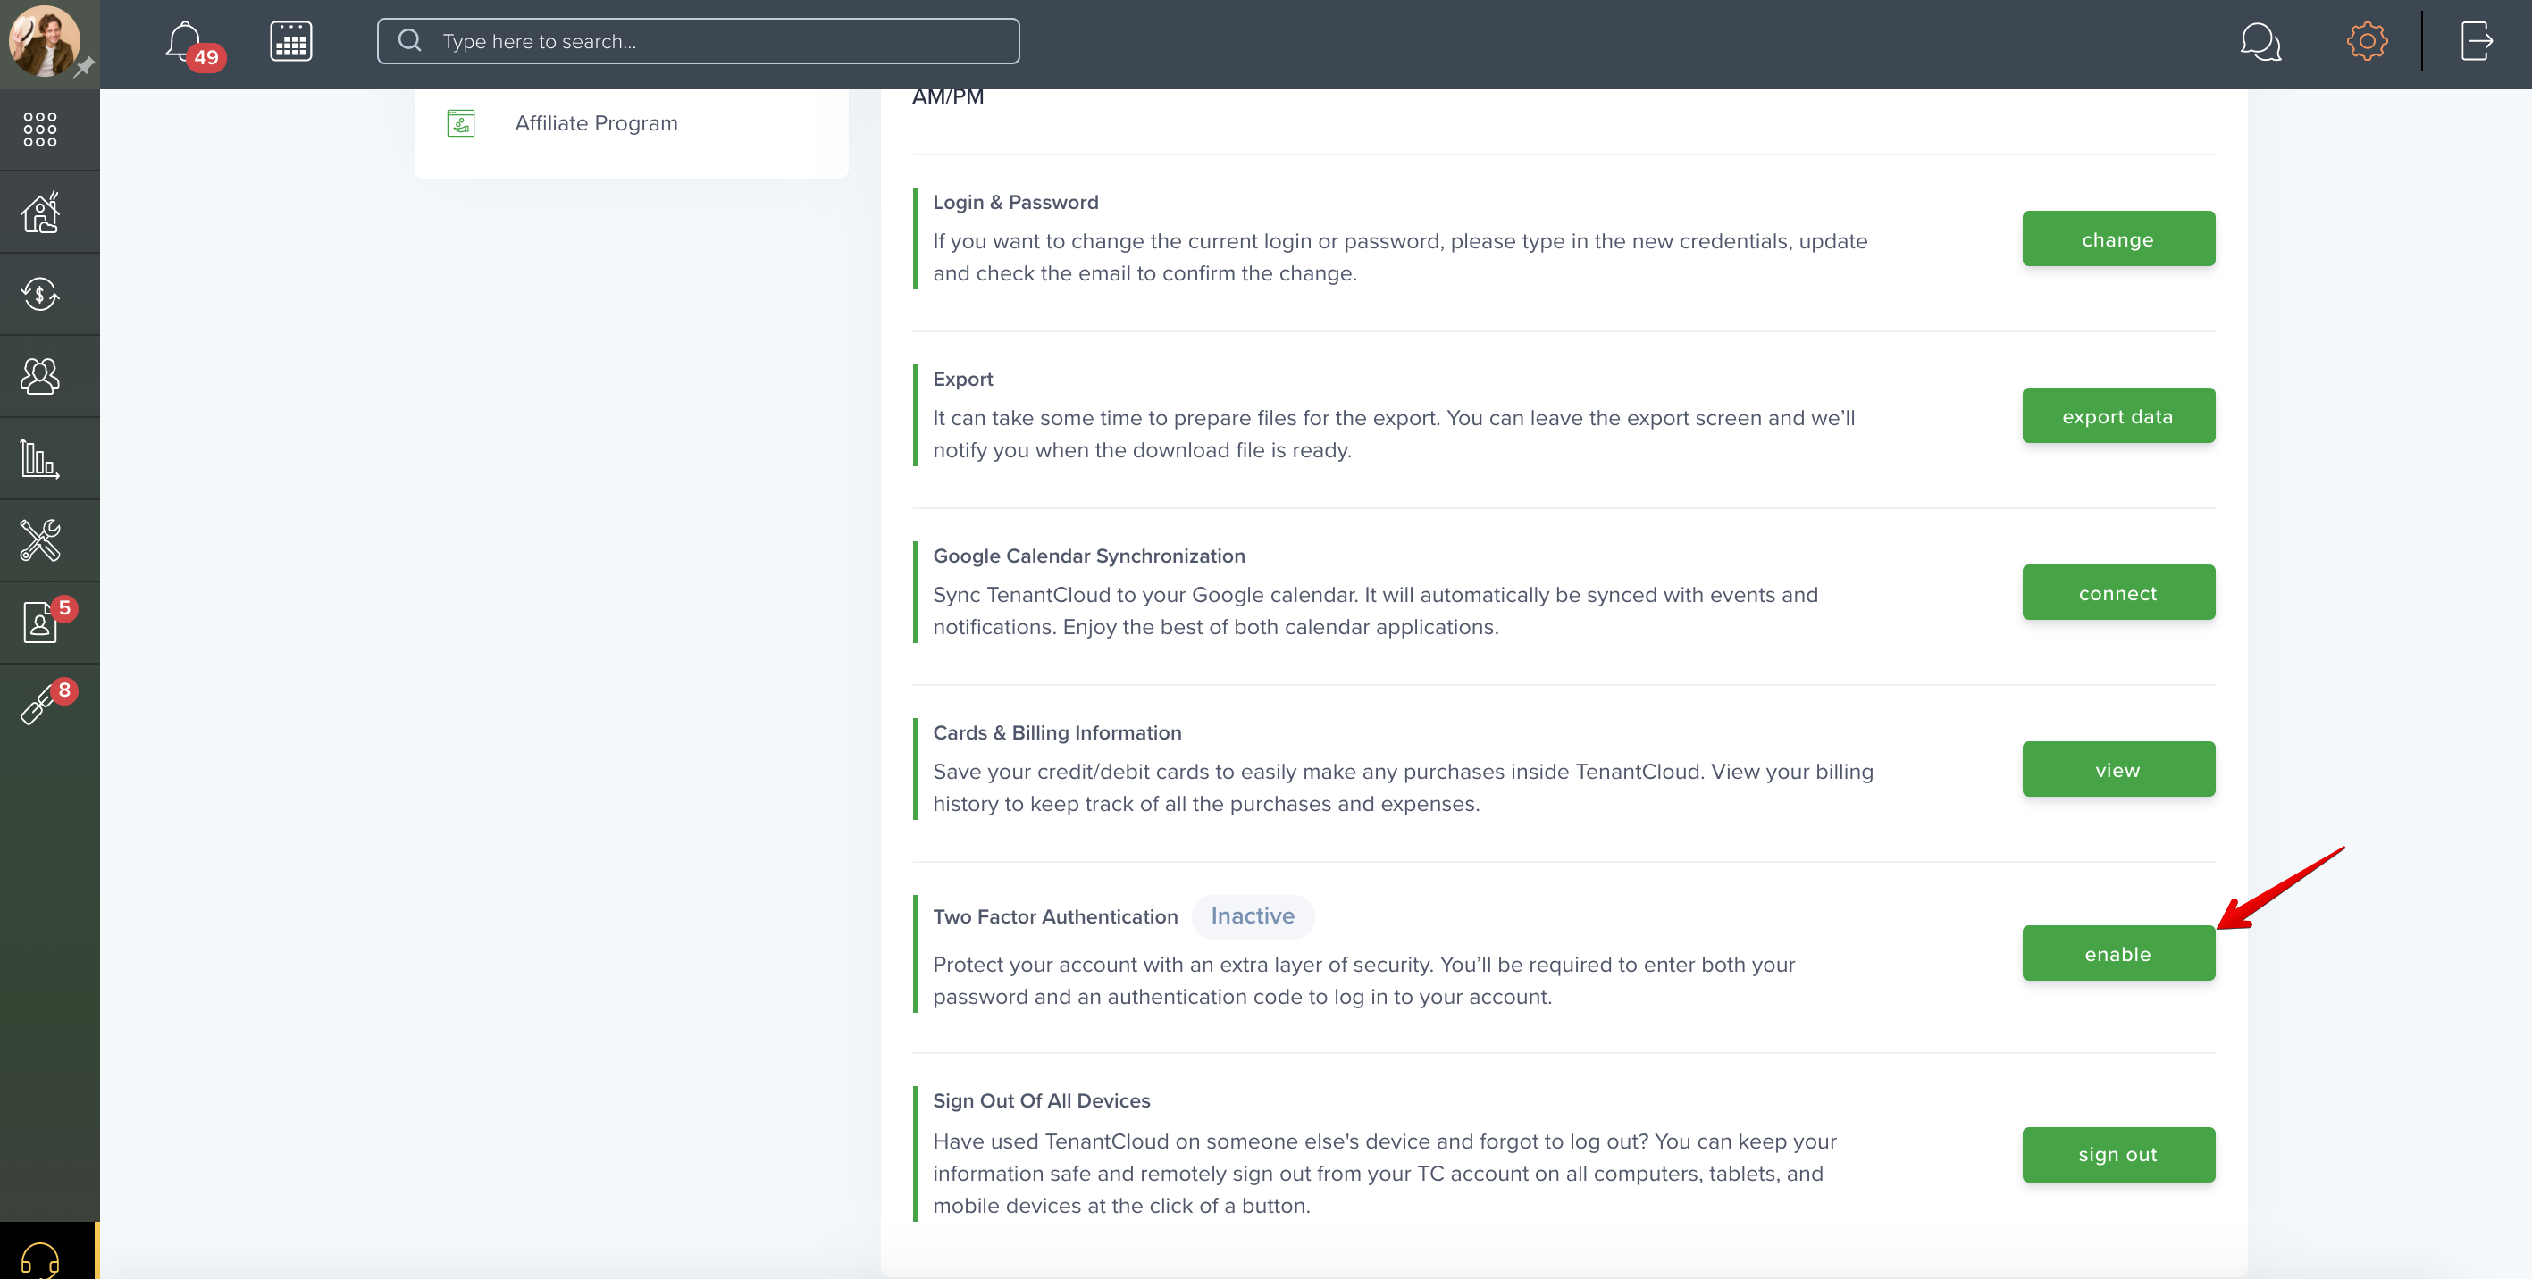This screenshot has width=2532, height=1279.
Task: Click the export data button
Action: tap(2118, 415)
